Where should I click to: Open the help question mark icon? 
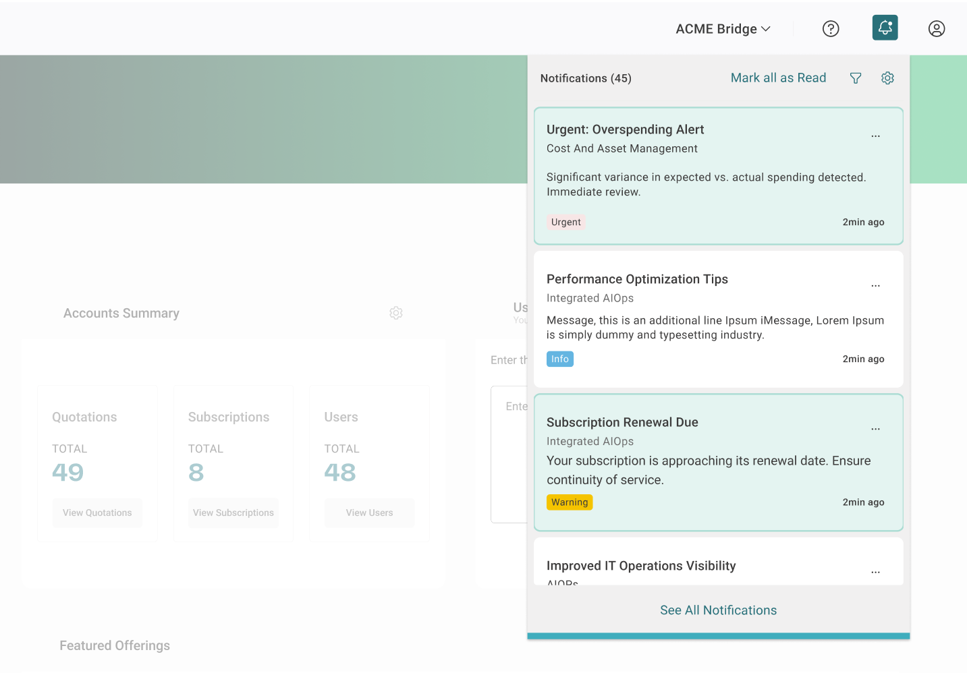(x=831, y=28)
